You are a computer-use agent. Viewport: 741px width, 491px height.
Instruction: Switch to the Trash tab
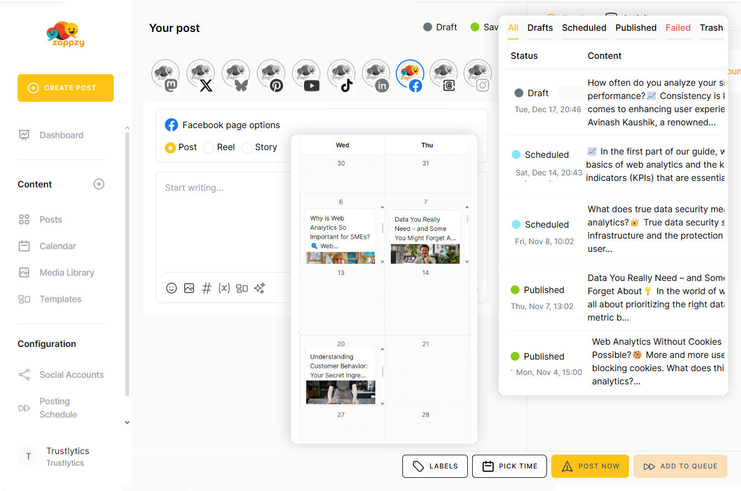pyautogui.click(x=711, y=28)
